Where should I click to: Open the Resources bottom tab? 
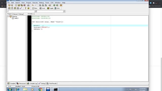[21, 83]
